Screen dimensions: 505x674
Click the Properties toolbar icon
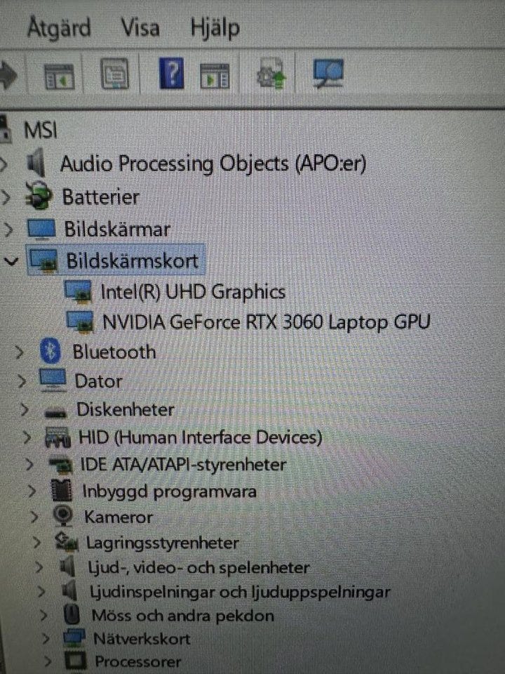coord(114,74)
